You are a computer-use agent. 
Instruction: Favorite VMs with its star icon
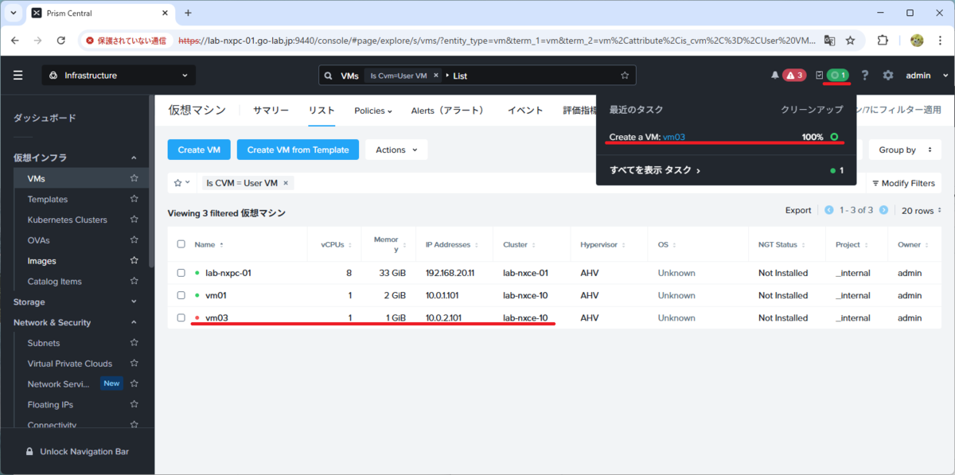(134, 179)
